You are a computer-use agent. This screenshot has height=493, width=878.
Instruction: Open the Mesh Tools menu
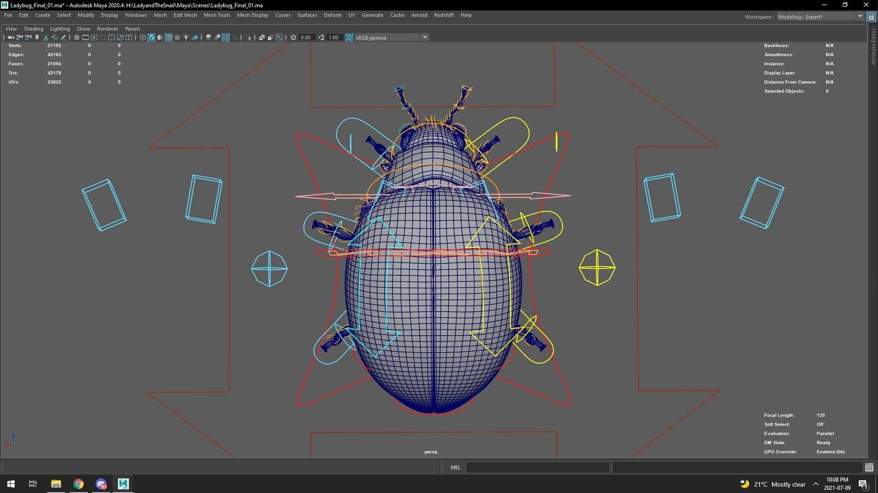point(217,15)
